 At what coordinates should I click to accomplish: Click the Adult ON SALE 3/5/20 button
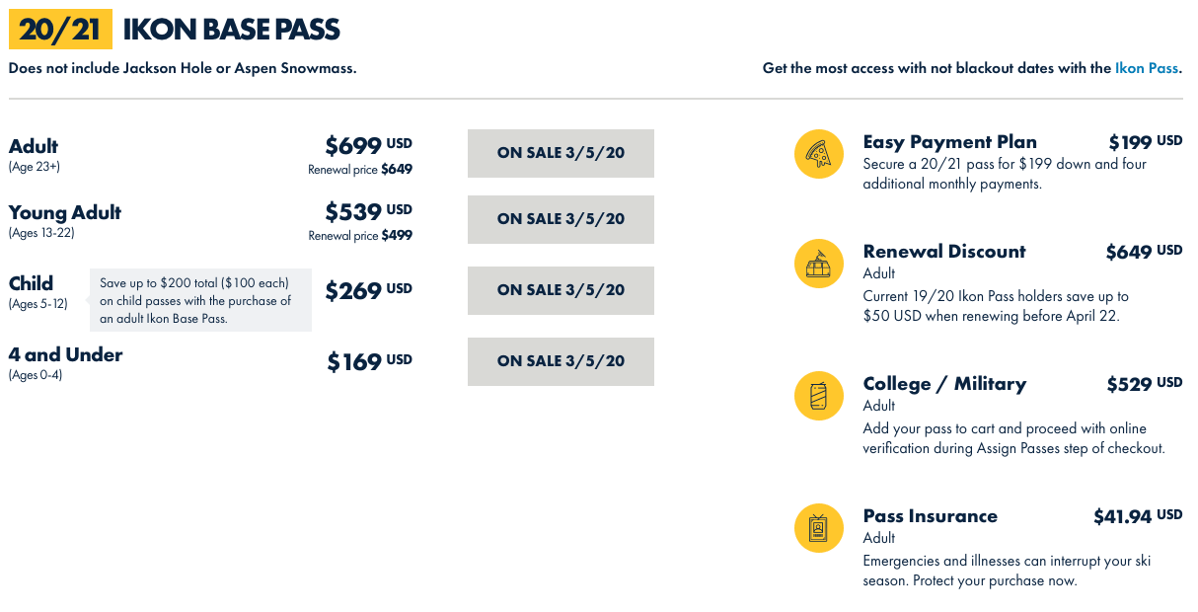tap(561, 153)
